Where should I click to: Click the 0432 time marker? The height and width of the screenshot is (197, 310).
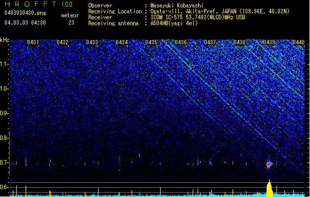(x=63, y=42)
